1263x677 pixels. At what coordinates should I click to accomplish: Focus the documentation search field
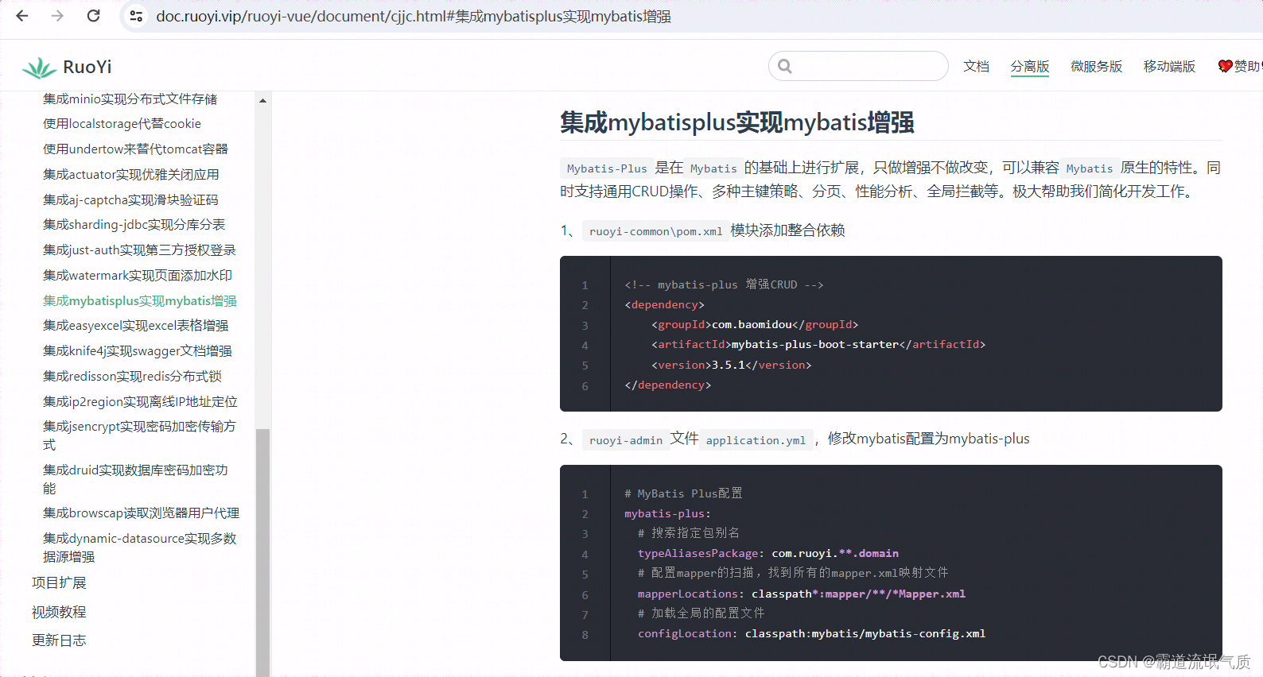858,66
